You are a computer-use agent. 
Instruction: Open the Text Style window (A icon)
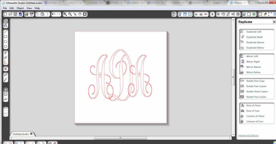tap(212, 14)
